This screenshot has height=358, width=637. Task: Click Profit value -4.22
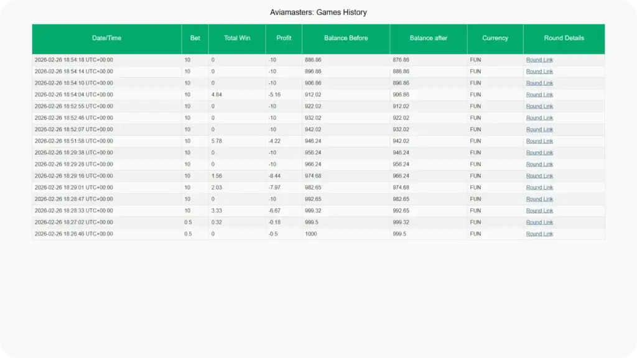pos(274,141)
